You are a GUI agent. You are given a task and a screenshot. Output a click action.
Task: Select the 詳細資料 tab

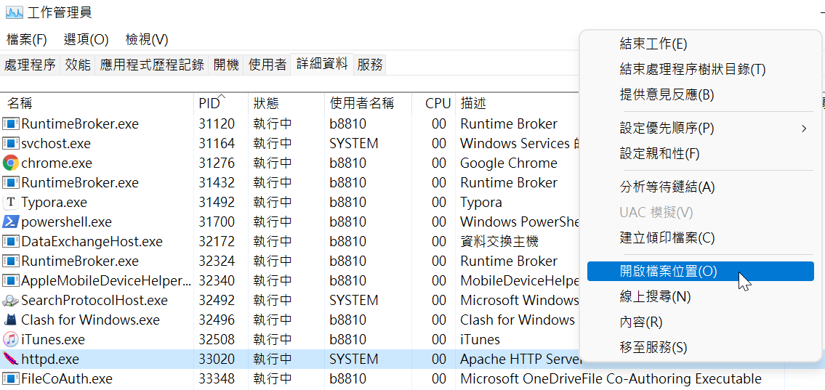point(322,64)
